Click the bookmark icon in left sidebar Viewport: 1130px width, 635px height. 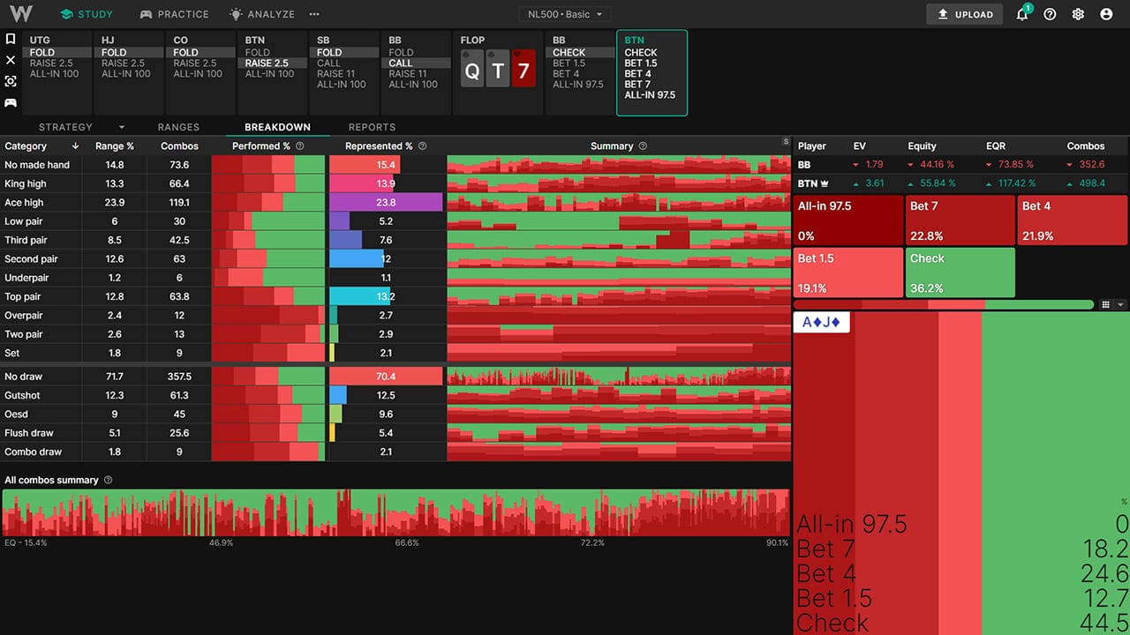(11, 40)
